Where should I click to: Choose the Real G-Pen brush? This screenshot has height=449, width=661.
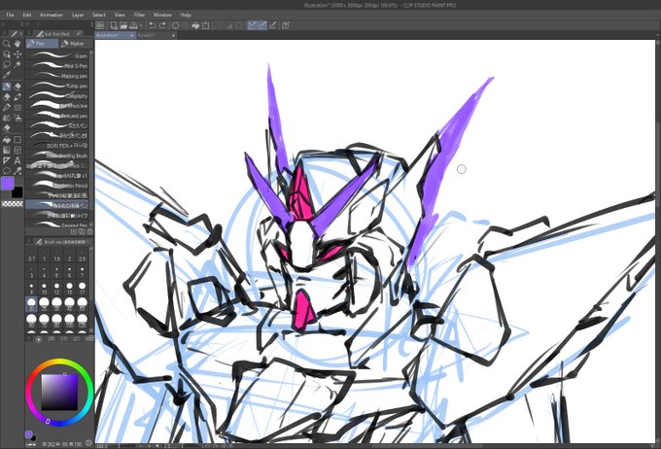pyautogui.click(x=57, y=66)
